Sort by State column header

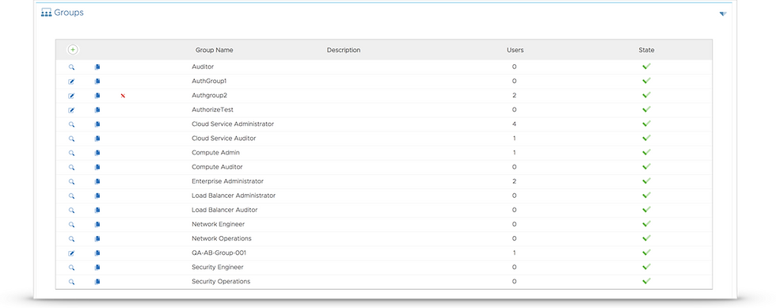646,50
